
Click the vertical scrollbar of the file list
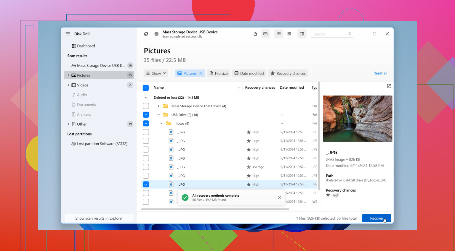(x=319, y=136)
